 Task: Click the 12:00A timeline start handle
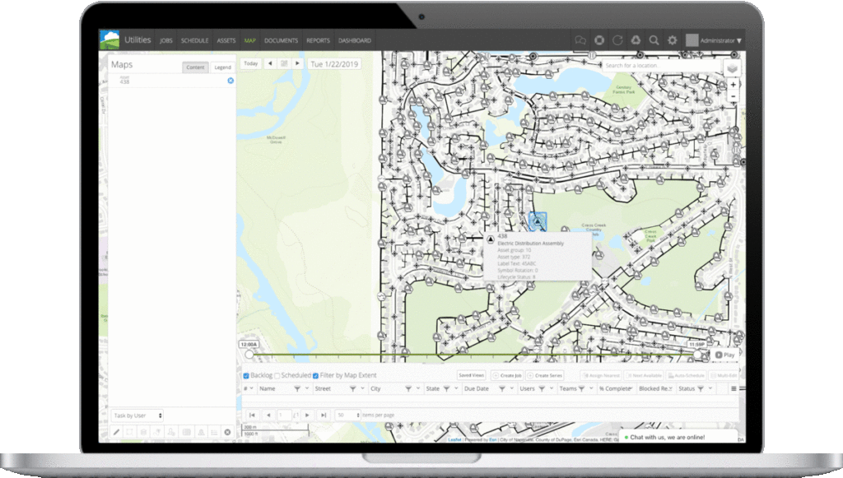(249, 354)
